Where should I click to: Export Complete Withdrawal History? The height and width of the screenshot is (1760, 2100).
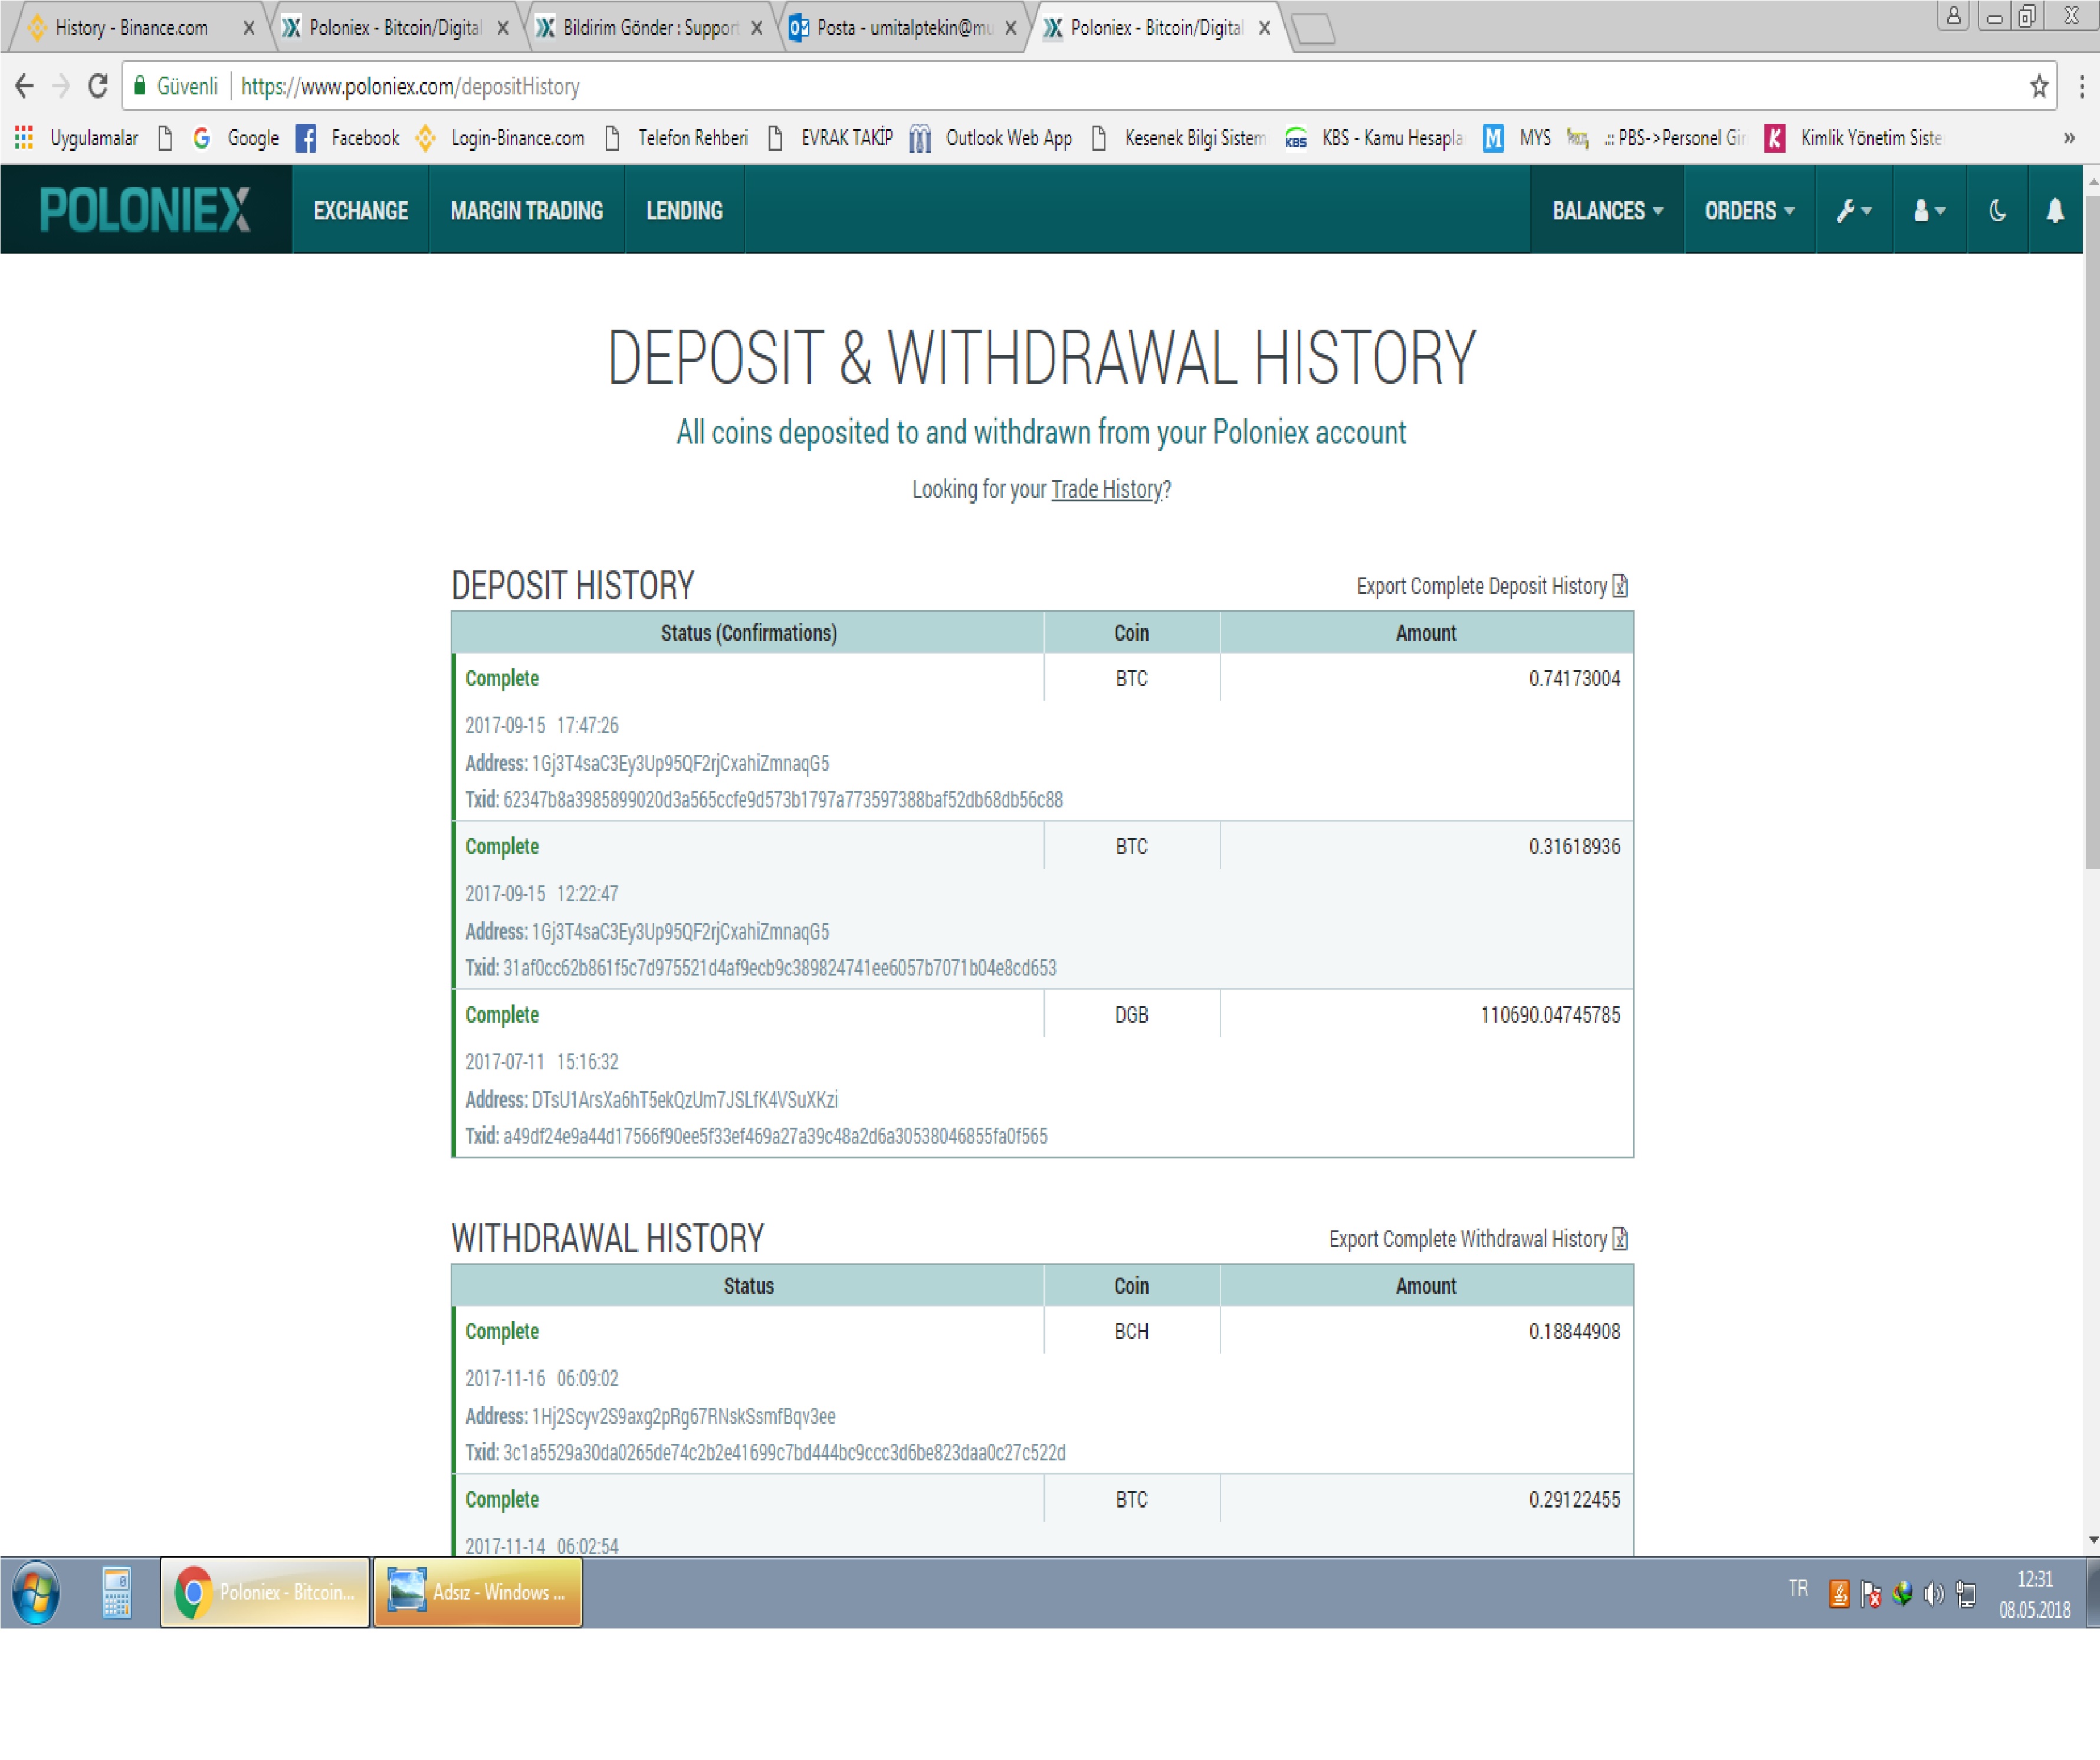1478,1239
